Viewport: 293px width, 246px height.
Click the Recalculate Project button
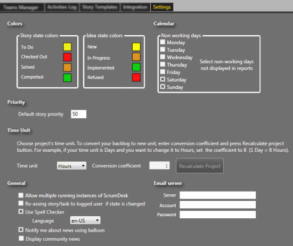click(x=200, y=166)
